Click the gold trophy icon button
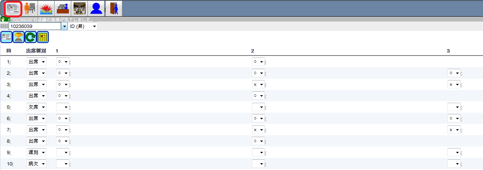 click(19, 37)
